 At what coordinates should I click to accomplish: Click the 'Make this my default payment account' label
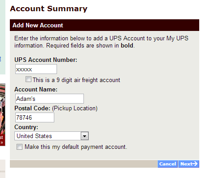[76, 147]
